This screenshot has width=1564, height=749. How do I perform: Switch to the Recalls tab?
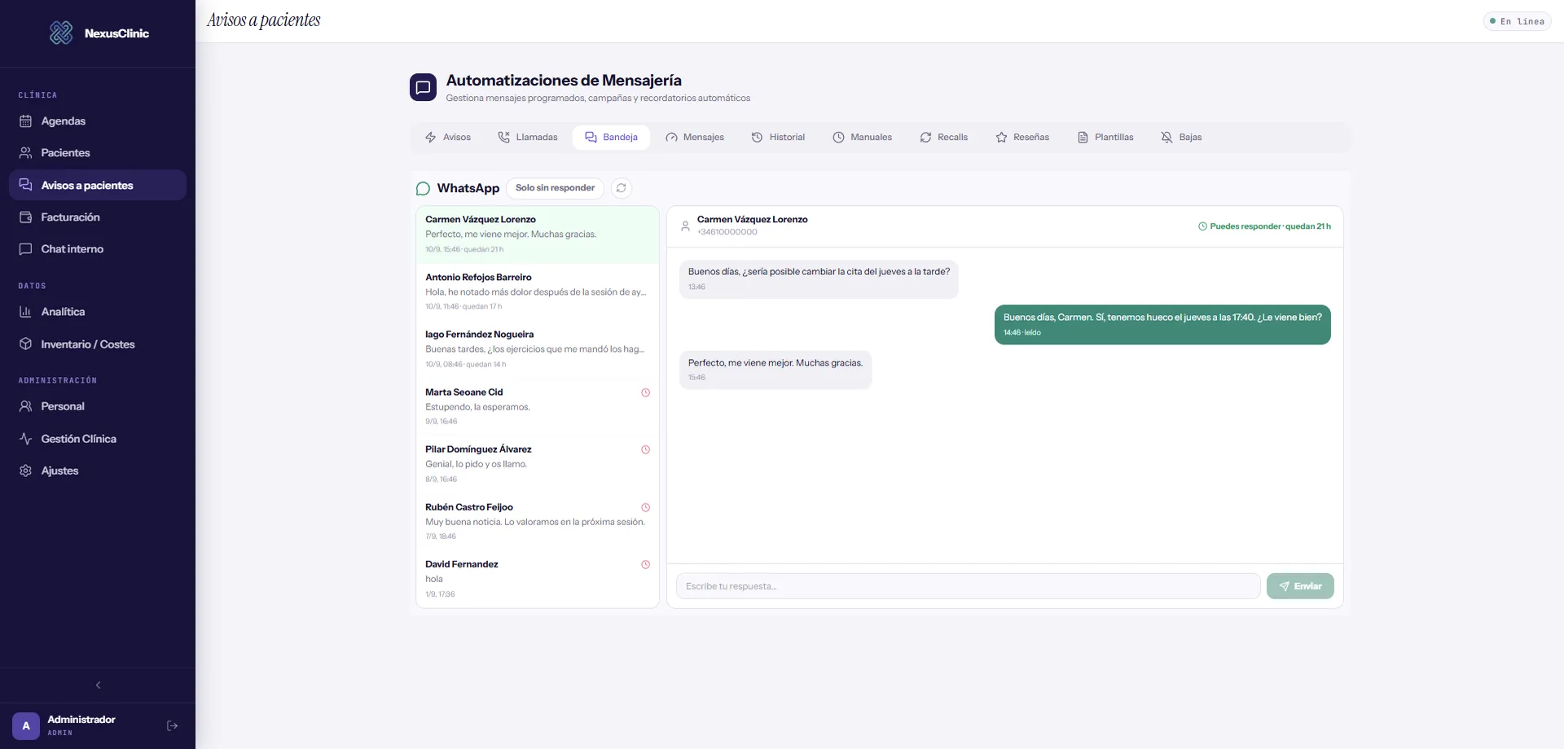click(x=943, y=137)
